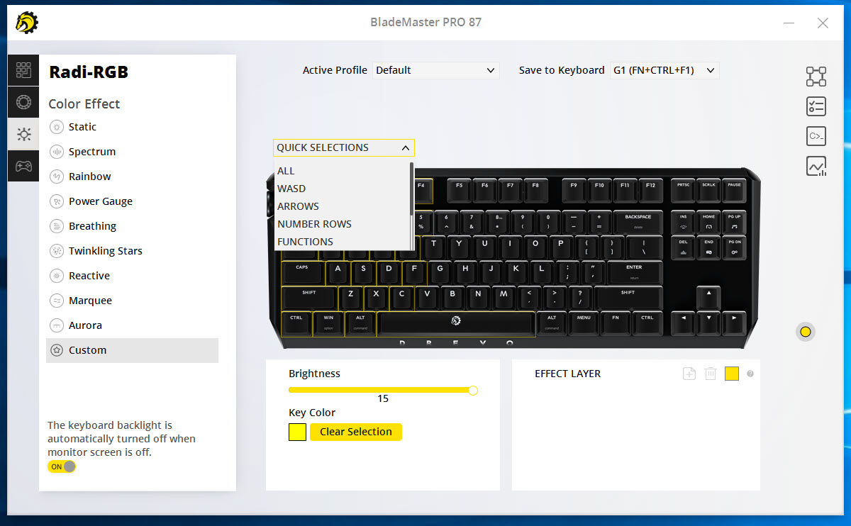This screenshot has height=526, width=851.
Task: Choose the Marquee color effect
Action: click(132, 301)
